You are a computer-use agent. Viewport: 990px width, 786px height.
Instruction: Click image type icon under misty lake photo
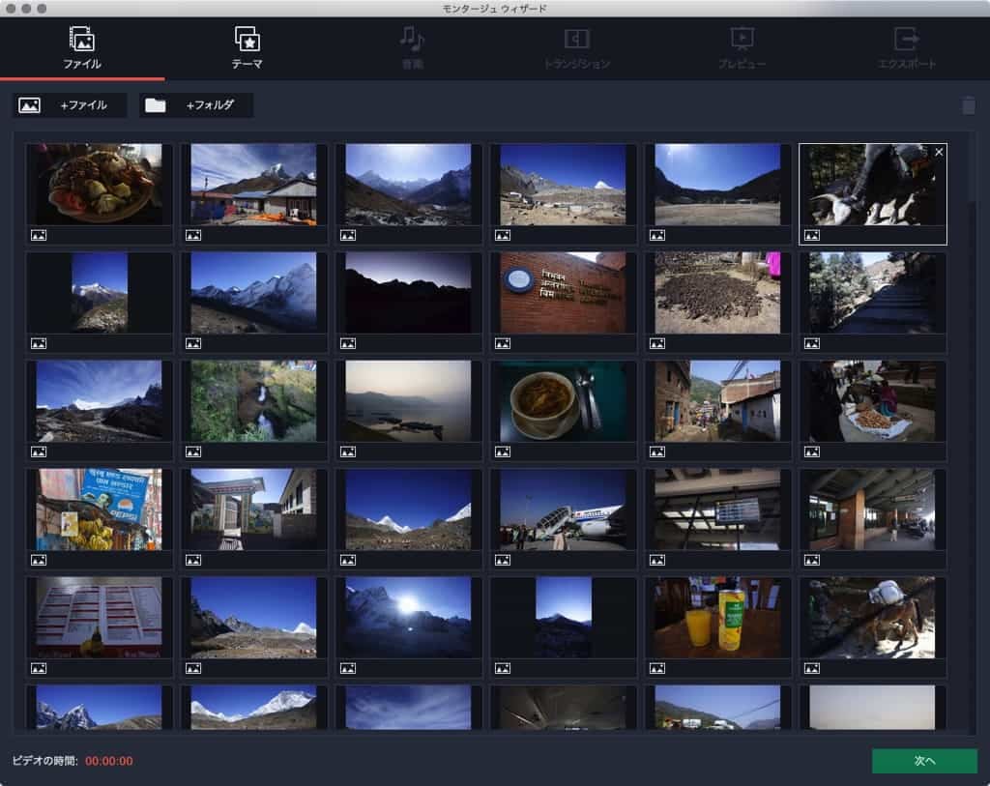coord(348,452)
